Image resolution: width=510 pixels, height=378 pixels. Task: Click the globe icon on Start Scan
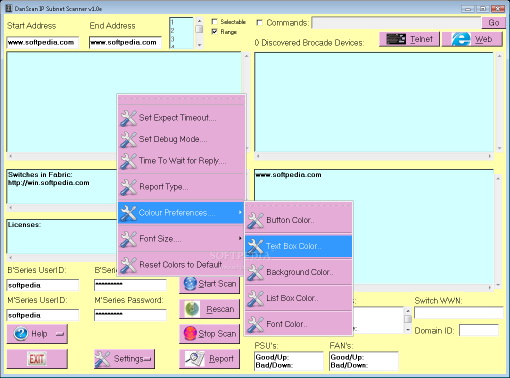tap(190, 283)
